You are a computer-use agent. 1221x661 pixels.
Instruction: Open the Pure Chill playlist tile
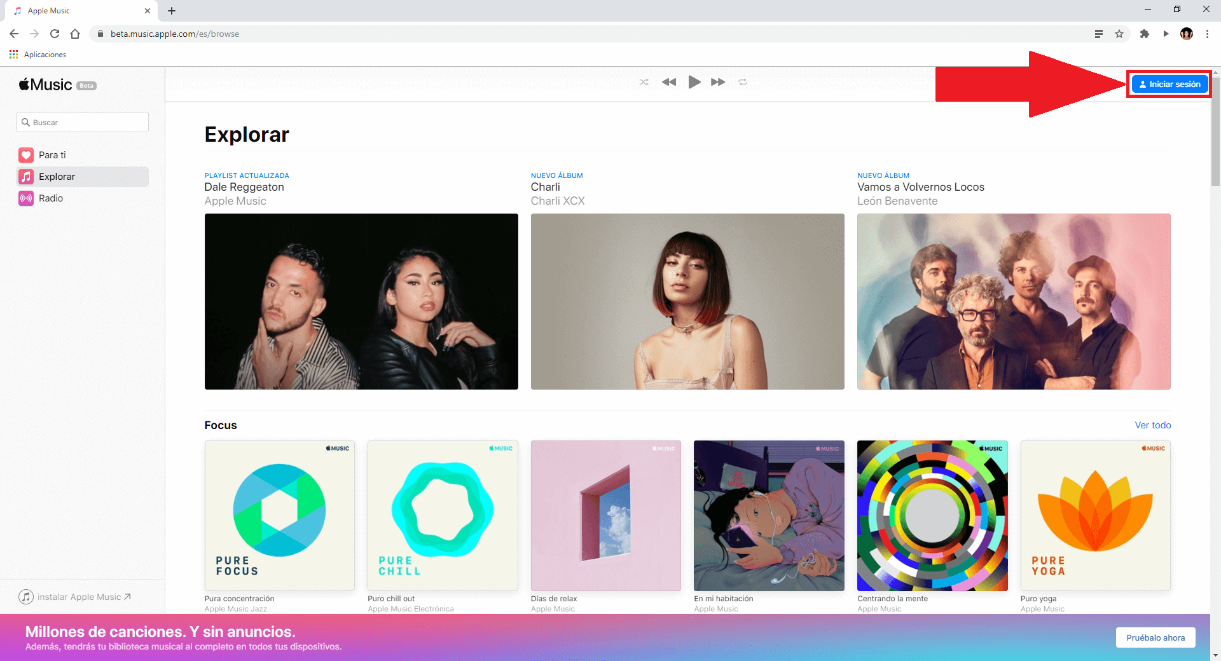click(443, 515)
